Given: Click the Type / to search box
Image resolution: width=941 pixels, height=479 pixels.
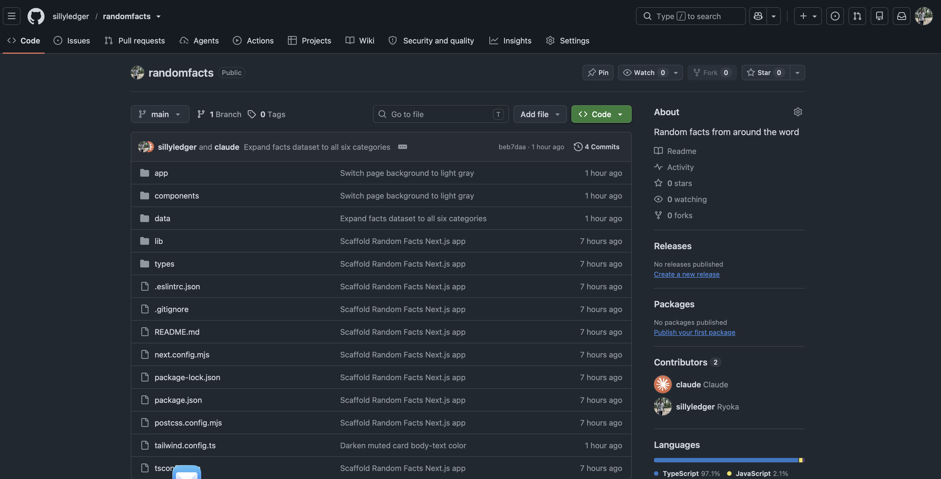Looking at the screenshot, I should (x=691, y=16).
